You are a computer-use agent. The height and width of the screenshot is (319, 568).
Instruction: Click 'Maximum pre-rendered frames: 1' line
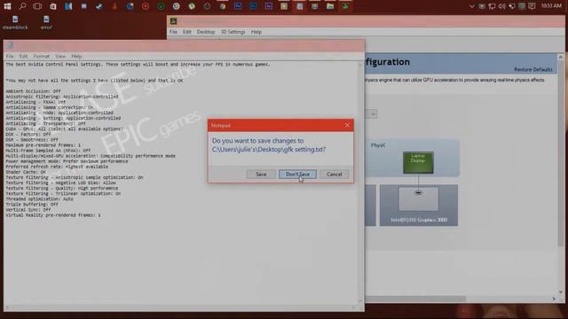point(43,145)
